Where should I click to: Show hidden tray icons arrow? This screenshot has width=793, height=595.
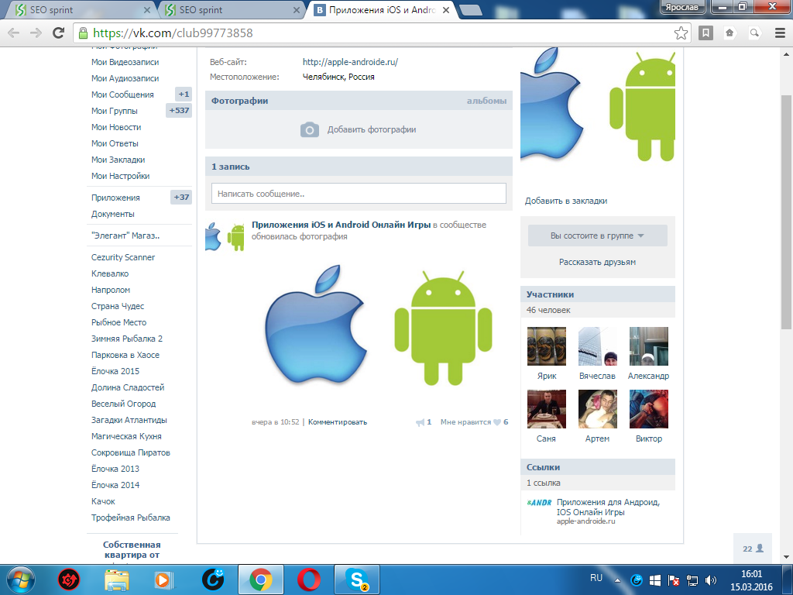pyautogui.click(x=617, y=580)
